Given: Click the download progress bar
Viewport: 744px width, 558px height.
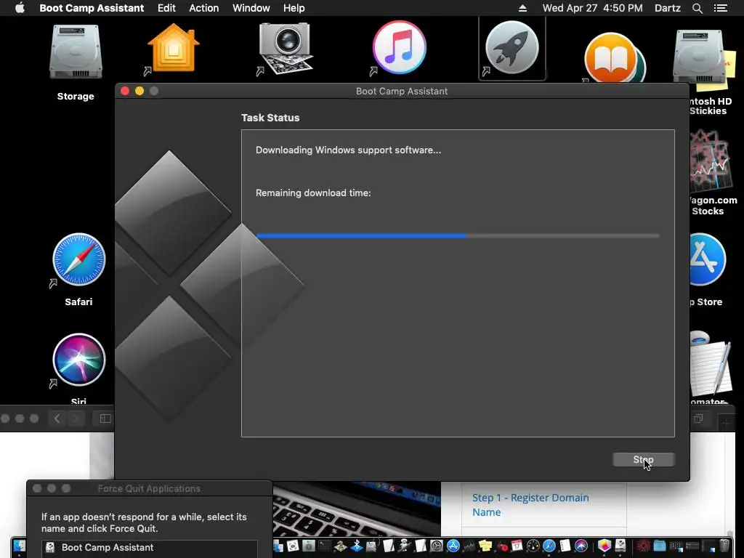Looking at the screenshot, I should point(458,235).
